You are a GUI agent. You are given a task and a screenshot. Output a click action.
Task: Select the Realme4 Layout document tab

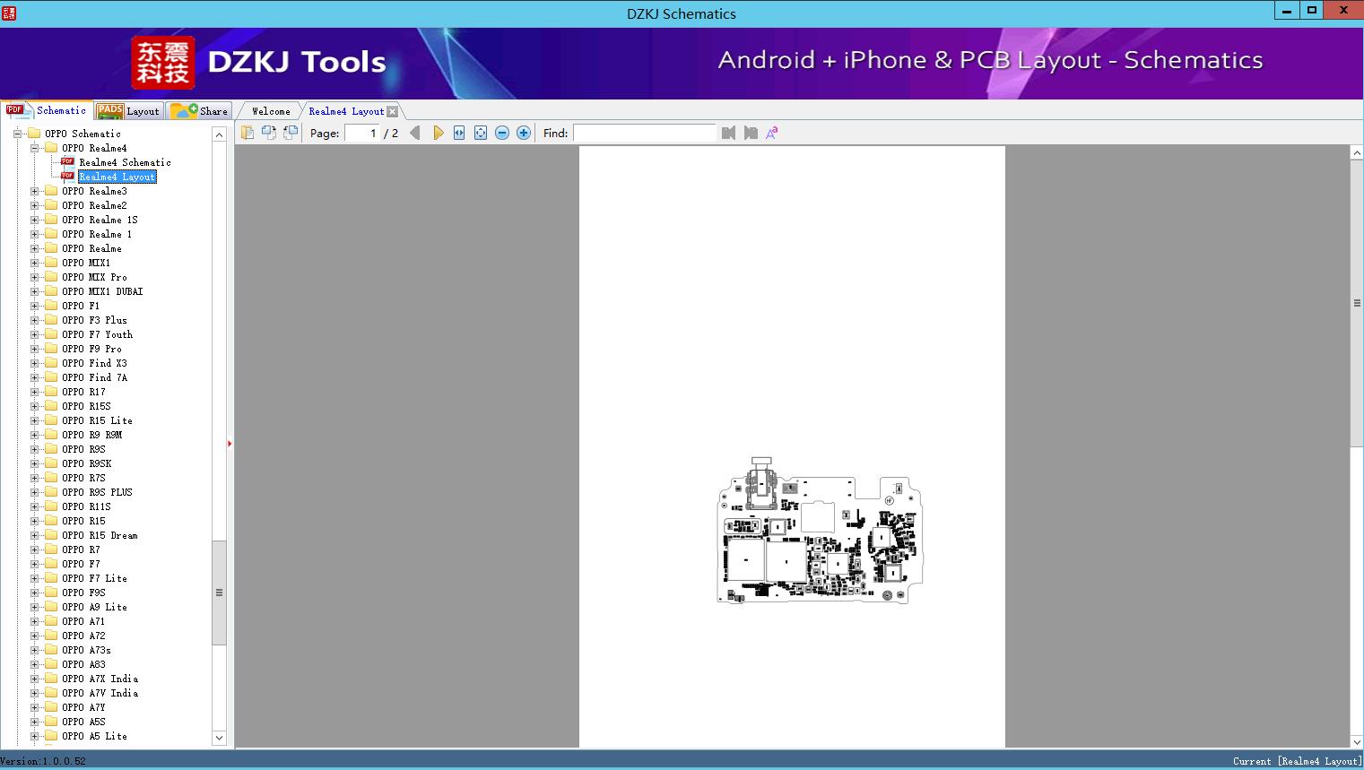click(346, 111)
